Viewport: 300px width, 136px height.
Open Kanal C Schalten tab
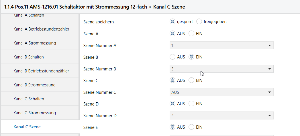(x=29, y=99)
